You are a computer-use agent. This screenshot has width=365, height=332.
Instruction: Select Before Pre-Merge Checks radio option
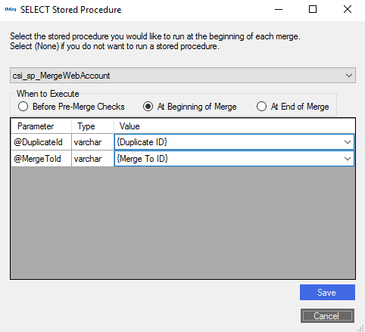click(x=23, y=107)
